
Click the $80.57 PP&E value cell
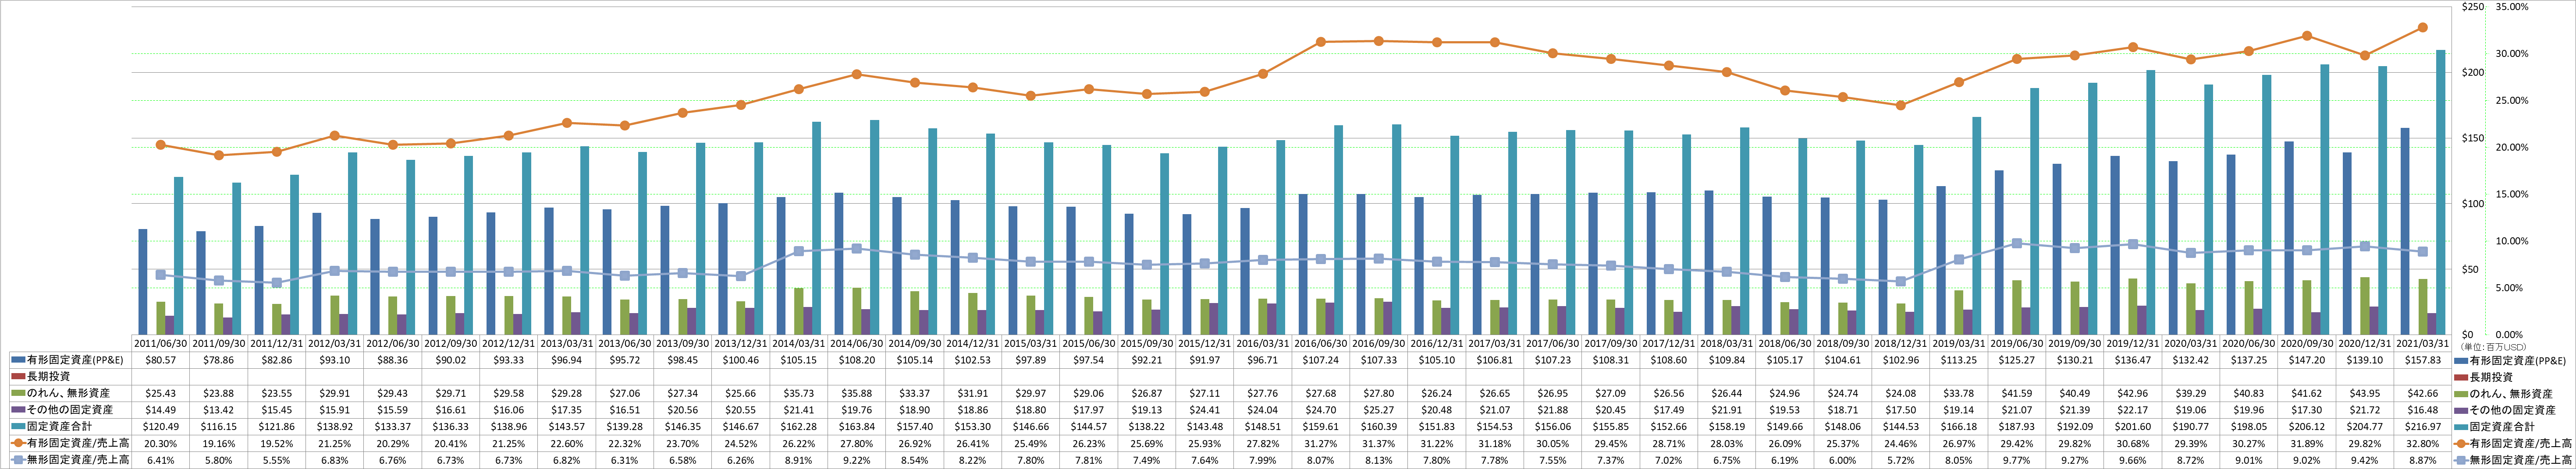pyautogui.click(x=161, y=359)
